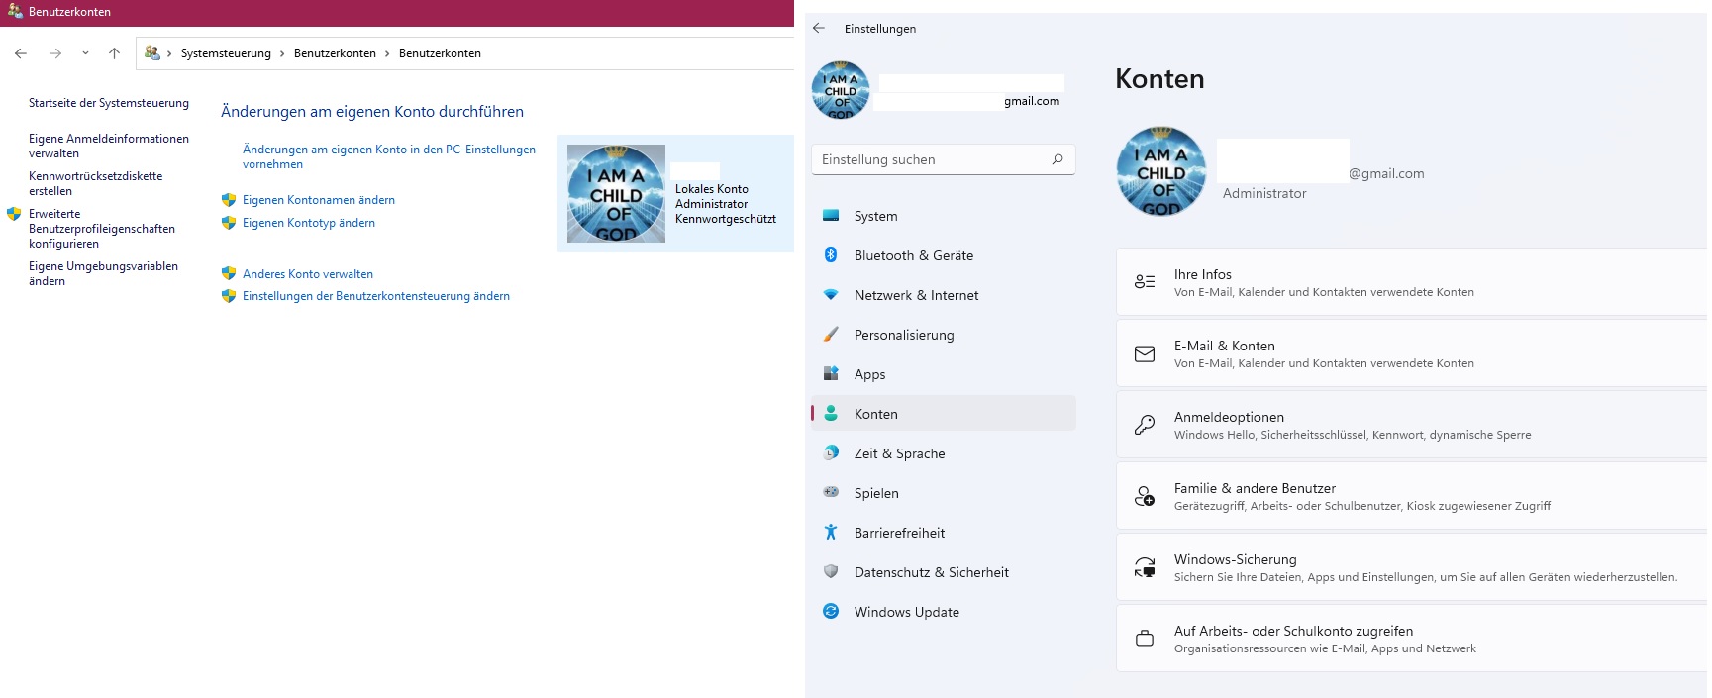Click Eigenen Kontonamen ändern
Screen dimensions: 1712x698
point(319,200)
